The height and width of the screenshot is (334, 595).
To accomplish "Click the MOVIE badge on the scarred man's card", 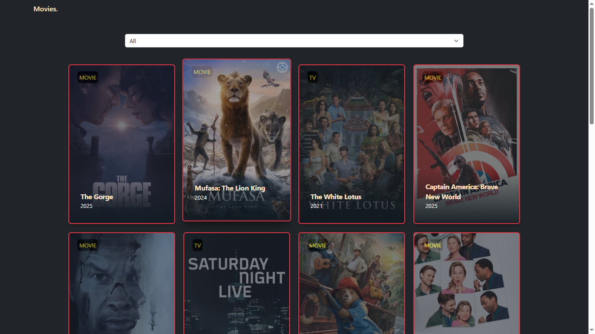I will [88, 245].
